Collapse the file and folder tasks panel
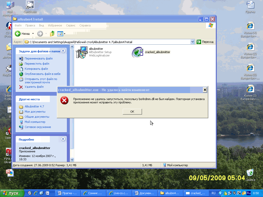Image resolution: width=263 pixels, height=197 pixels. pyautogui.click(x=63, y=51)
